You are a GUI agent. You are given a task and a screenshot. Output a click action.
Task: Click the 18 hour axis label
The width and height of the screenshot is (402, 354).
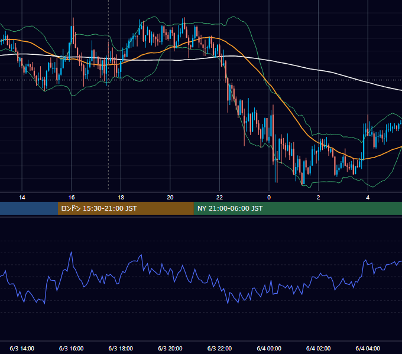[121, 198]
